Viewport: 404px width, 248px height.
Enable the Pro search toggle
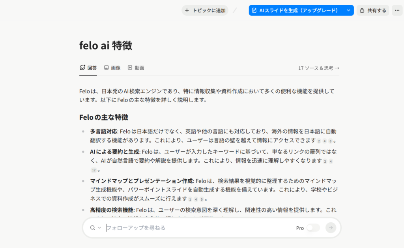(313, 228)
